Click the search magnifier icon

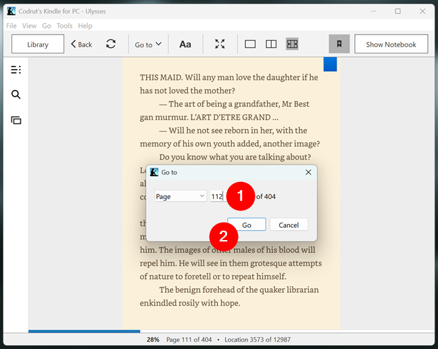[x=16, y=95]
